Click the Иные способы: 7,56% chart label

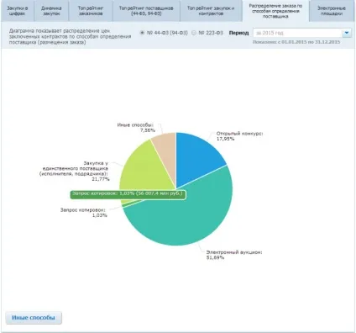point(135,128)
